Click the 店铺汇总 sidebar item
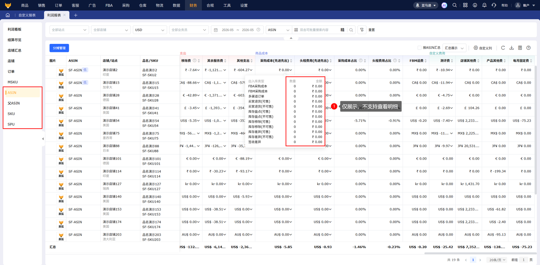The width and height of the screenshot is (540, 265). point(14,51)
